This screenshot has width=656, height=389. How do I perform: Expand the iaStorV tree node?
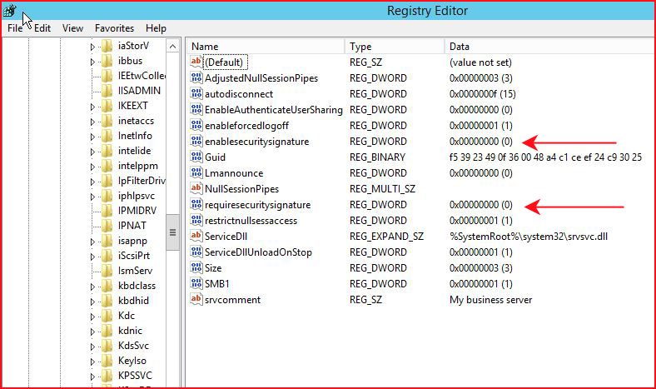pyautogui.click(x=92, y=47)
